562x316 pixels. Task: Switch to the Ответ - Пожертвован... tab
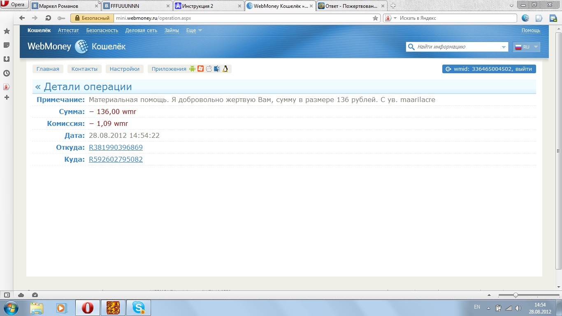[x=351, y=6]
